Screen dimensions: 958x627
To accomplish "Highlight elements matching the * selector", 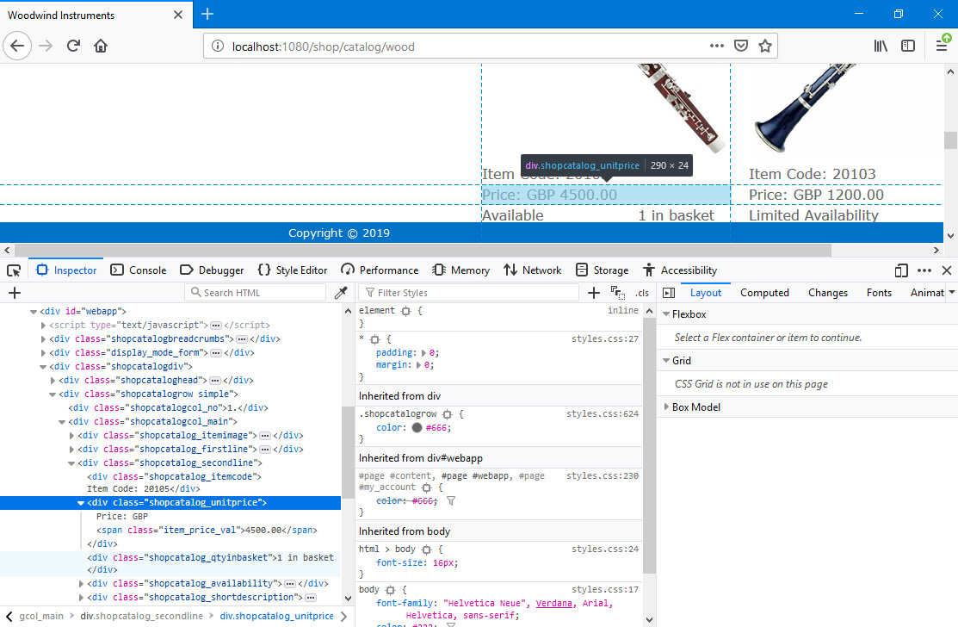I will (374, 339).
